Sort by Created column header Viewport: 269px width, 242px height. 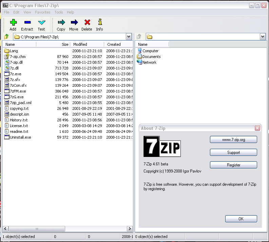(118, 44)
